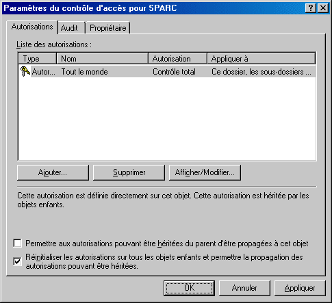
Task: Open Afficher/Modifier... for selected entry
Action: (205, 172)
